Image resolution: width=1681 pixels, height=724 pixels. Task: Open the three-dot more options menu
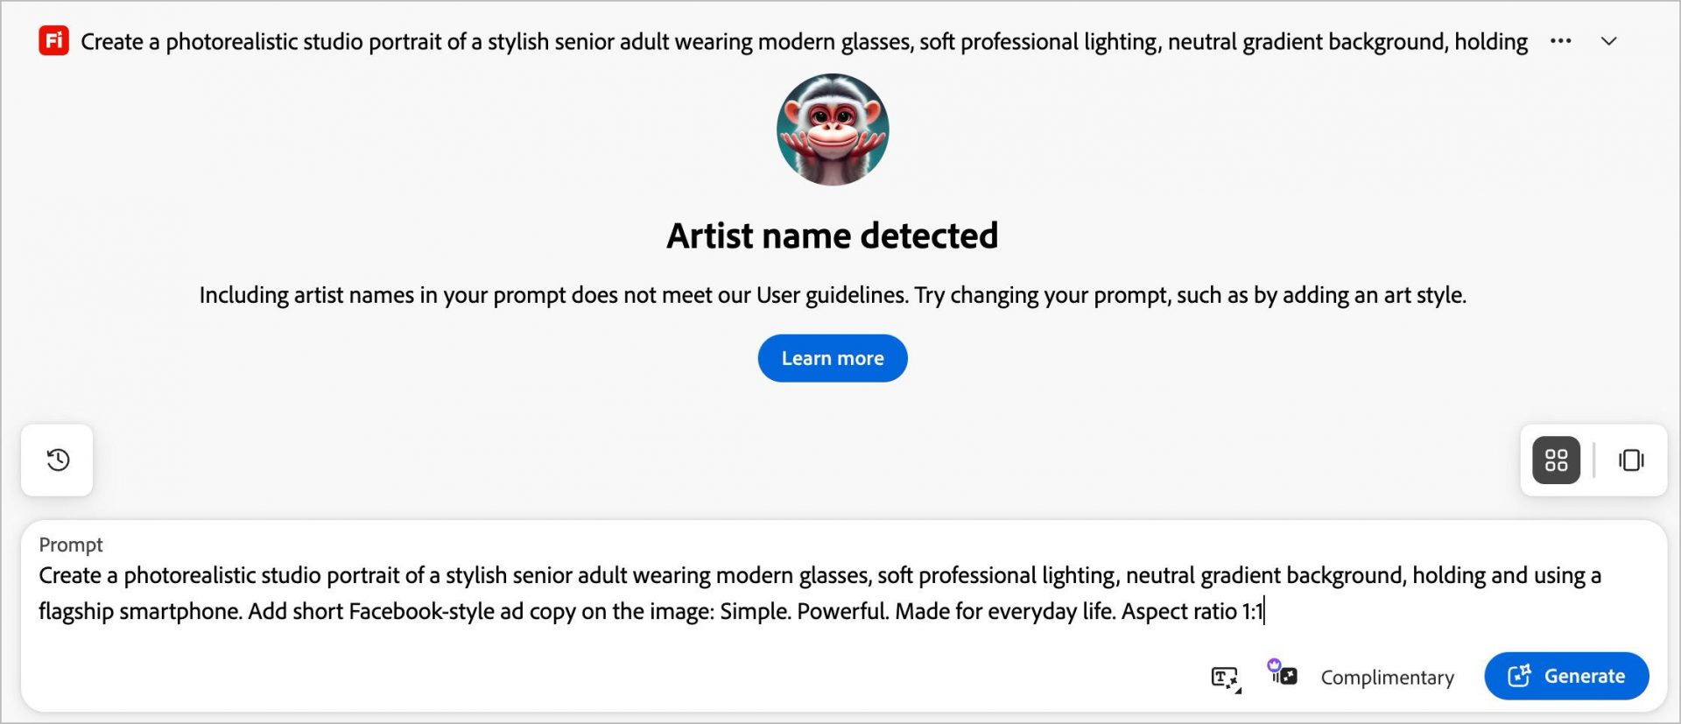(1560, 41)
